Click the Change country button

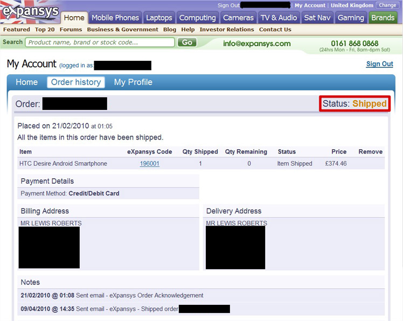(387, 5)
